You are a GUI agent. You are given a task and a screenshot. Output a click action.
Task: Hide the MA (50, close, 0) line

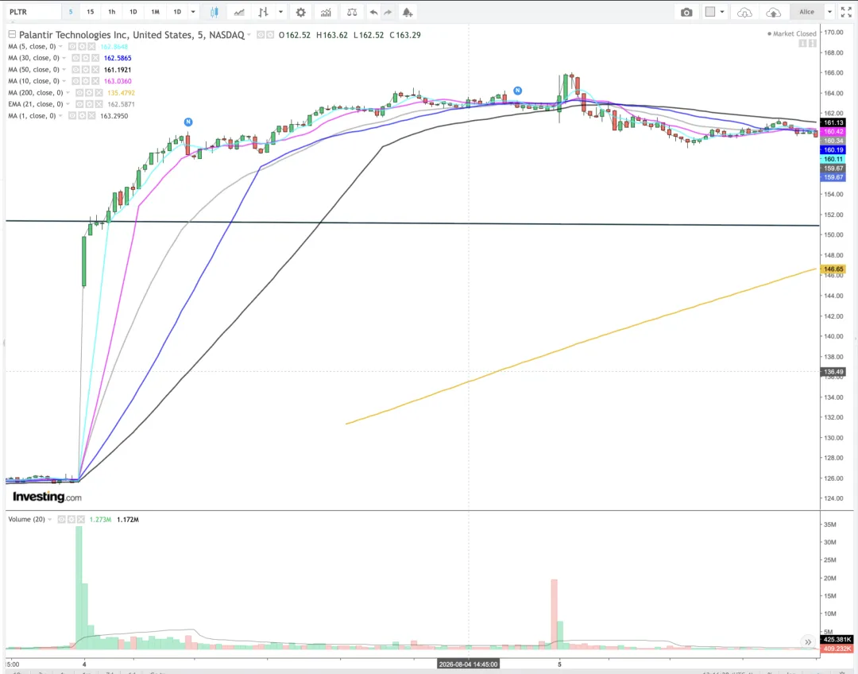(75, 69)
